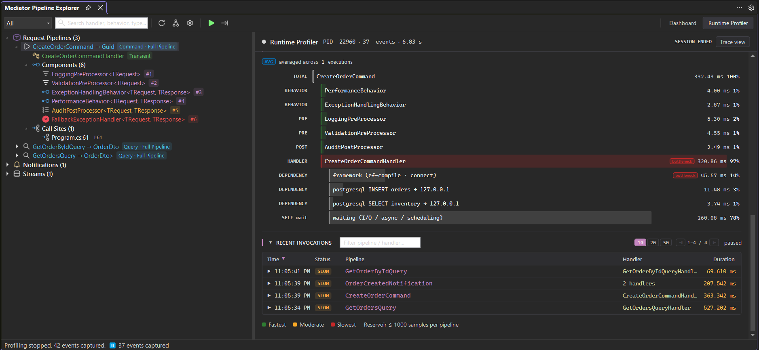This screenshot has width=759, height=350.
Task: Open the top-right window settings gear
Action: pos(751,8)
